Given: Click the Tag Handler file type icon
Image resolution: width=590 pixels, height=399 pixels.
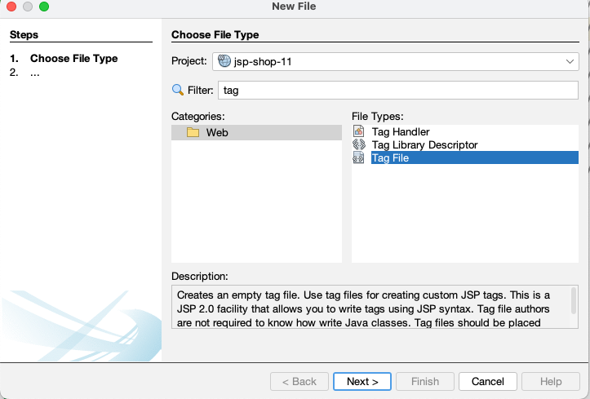Looking at the screenshot, I should (x=358, y=131).
